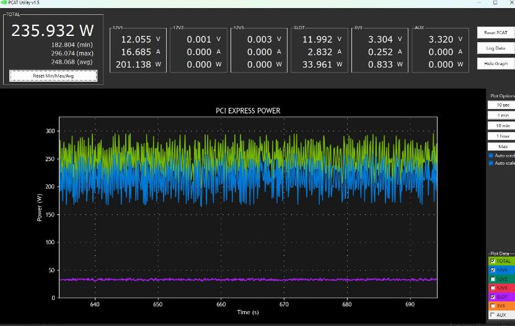Toggle the Auto scale checkbox
Image resolution: width=515 pixels, height=326 pixels.
(491, 164)
